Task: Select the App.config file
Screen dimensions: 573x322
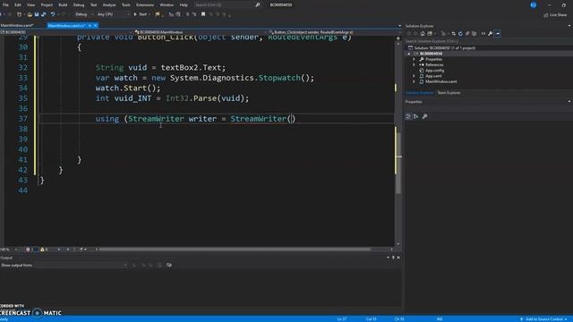Action: point(434,71)
